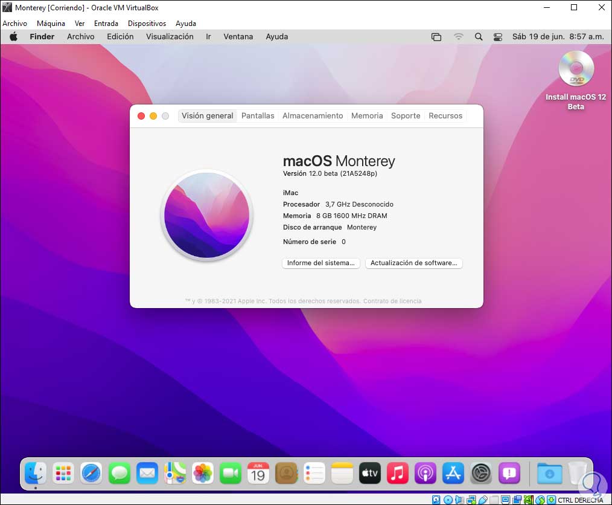Open System Preferences gear icon

click(481, 474)
